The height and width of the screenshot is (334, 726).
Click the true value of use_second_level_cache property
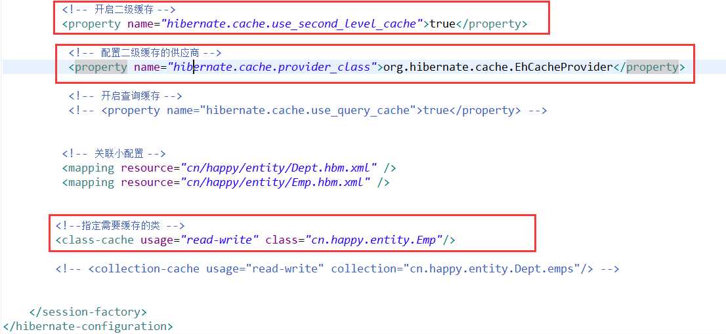tap(442, 24)
